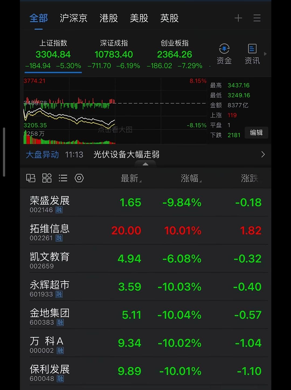The height and width of the screenshot is (390, 291).
Task: Open the 资讯 news icon
Action: [x=252, y=54]
